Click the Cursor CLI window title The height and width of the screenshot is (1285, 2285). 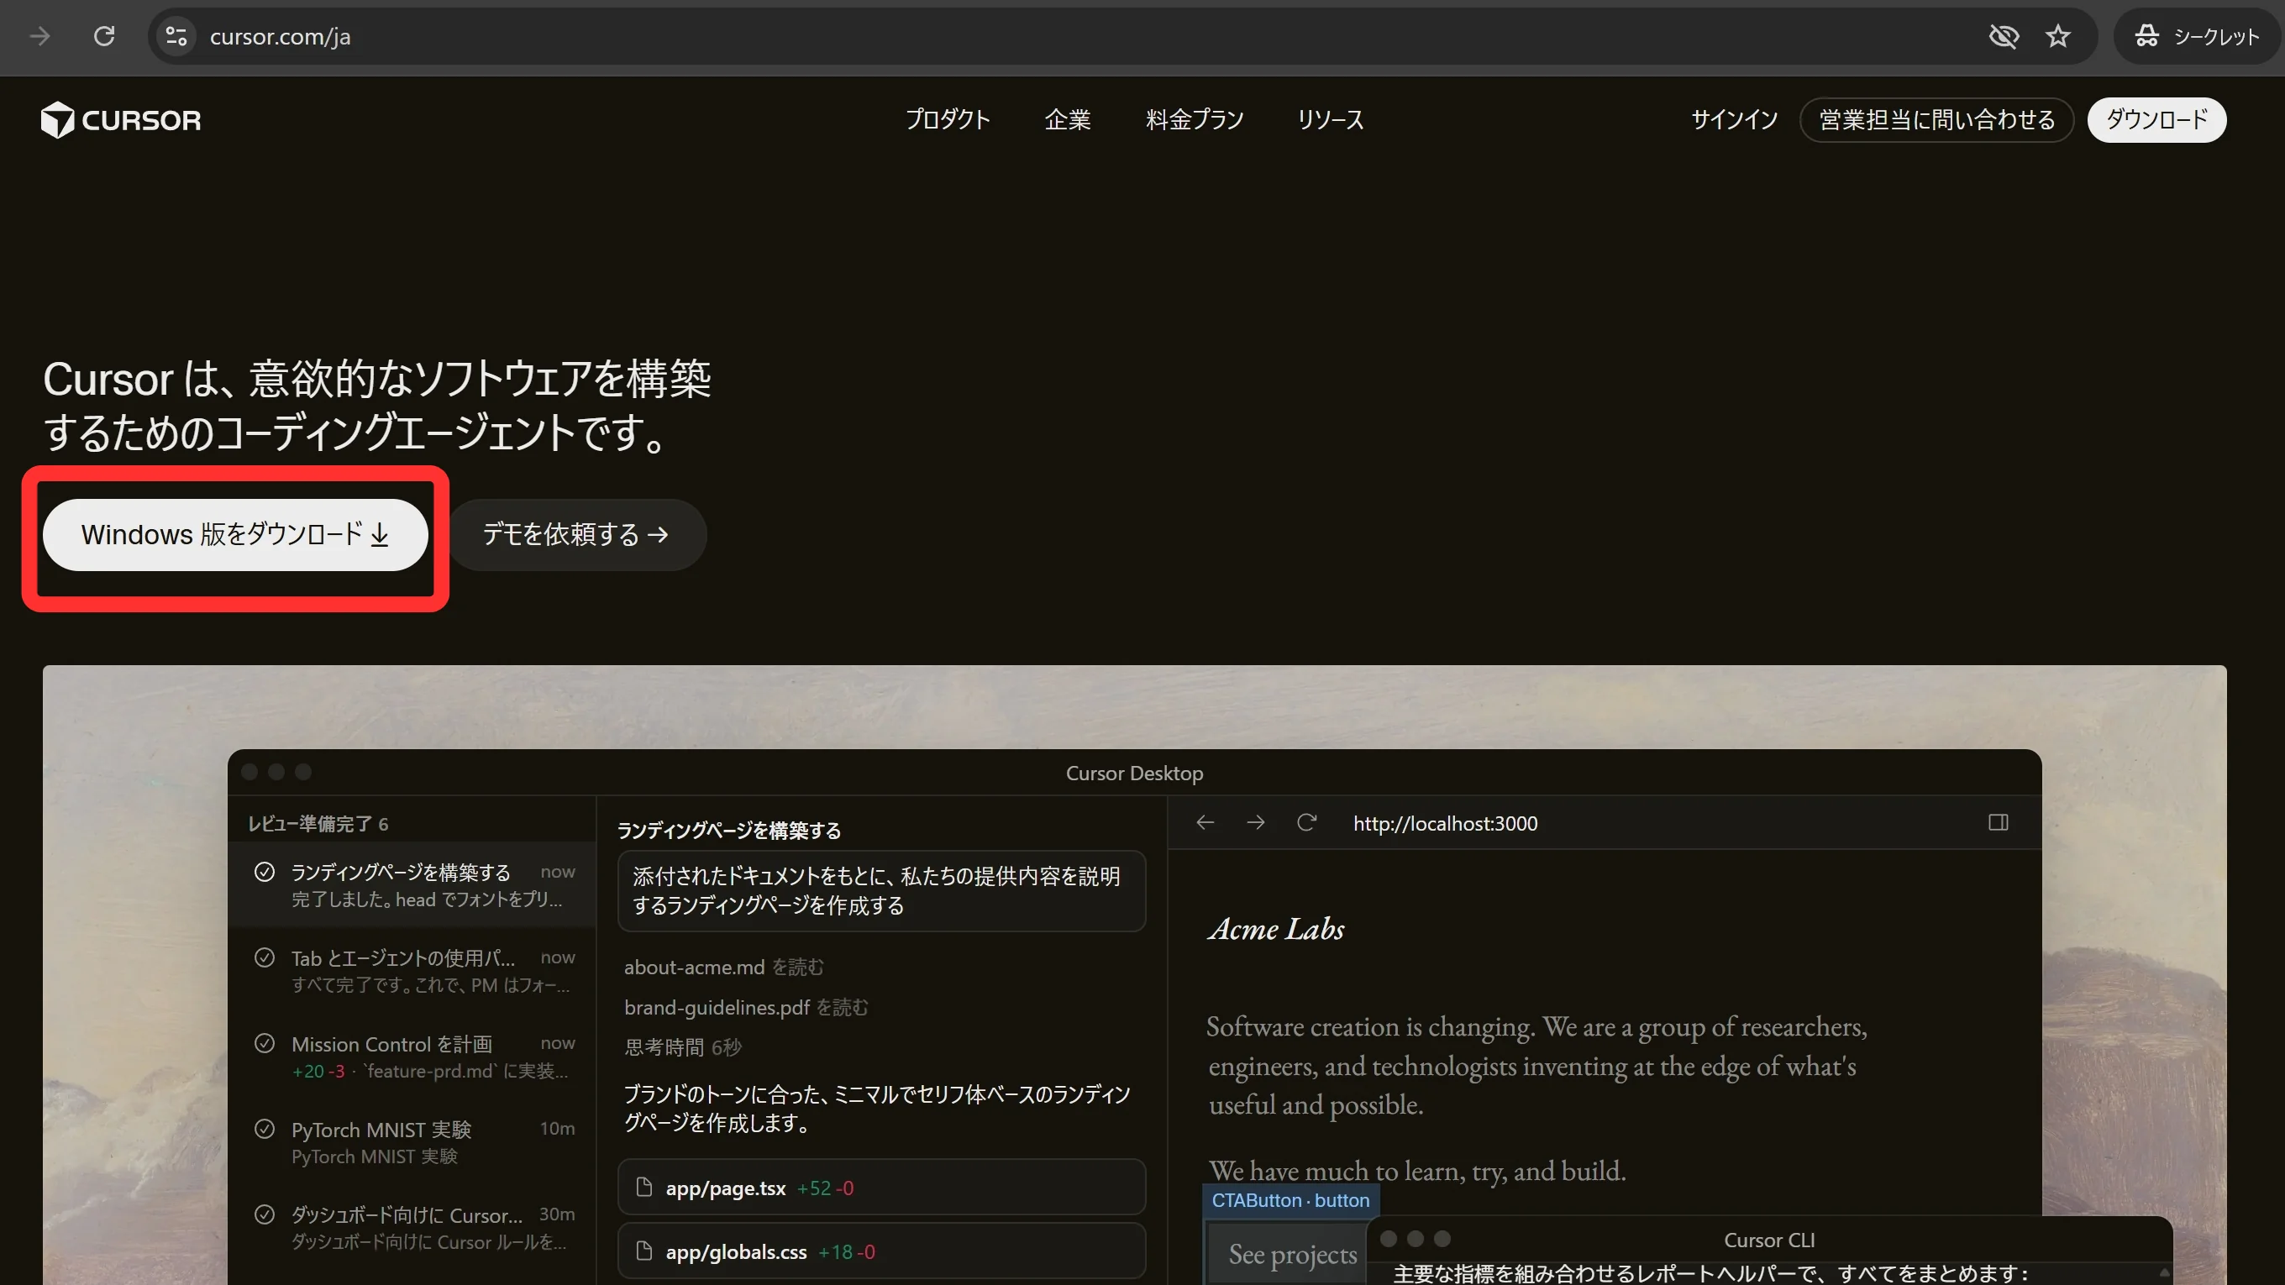1768,1240
